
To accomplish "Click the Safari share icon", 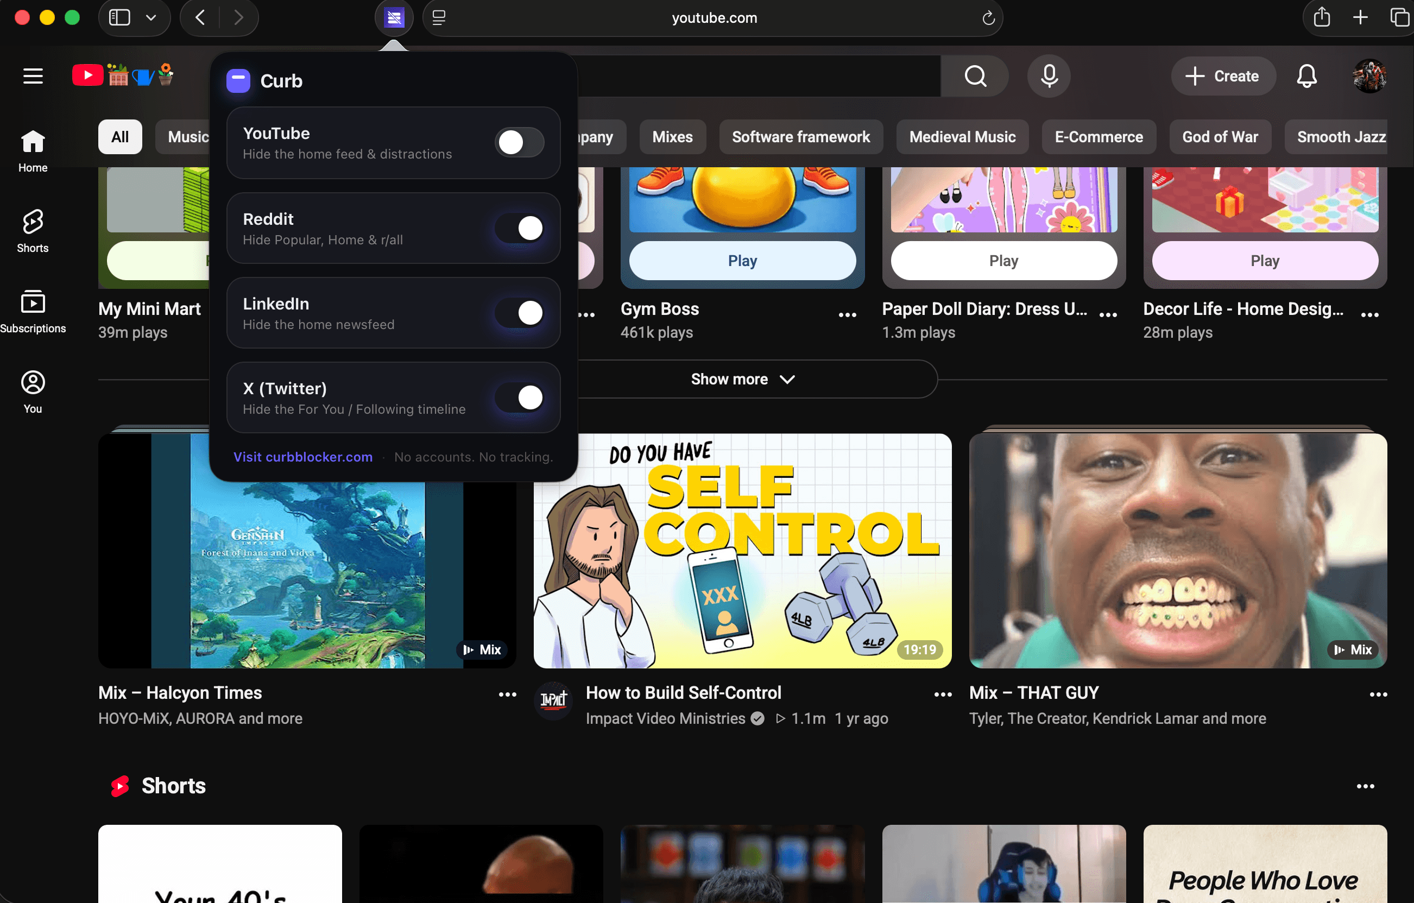I will pos(1321,17).
